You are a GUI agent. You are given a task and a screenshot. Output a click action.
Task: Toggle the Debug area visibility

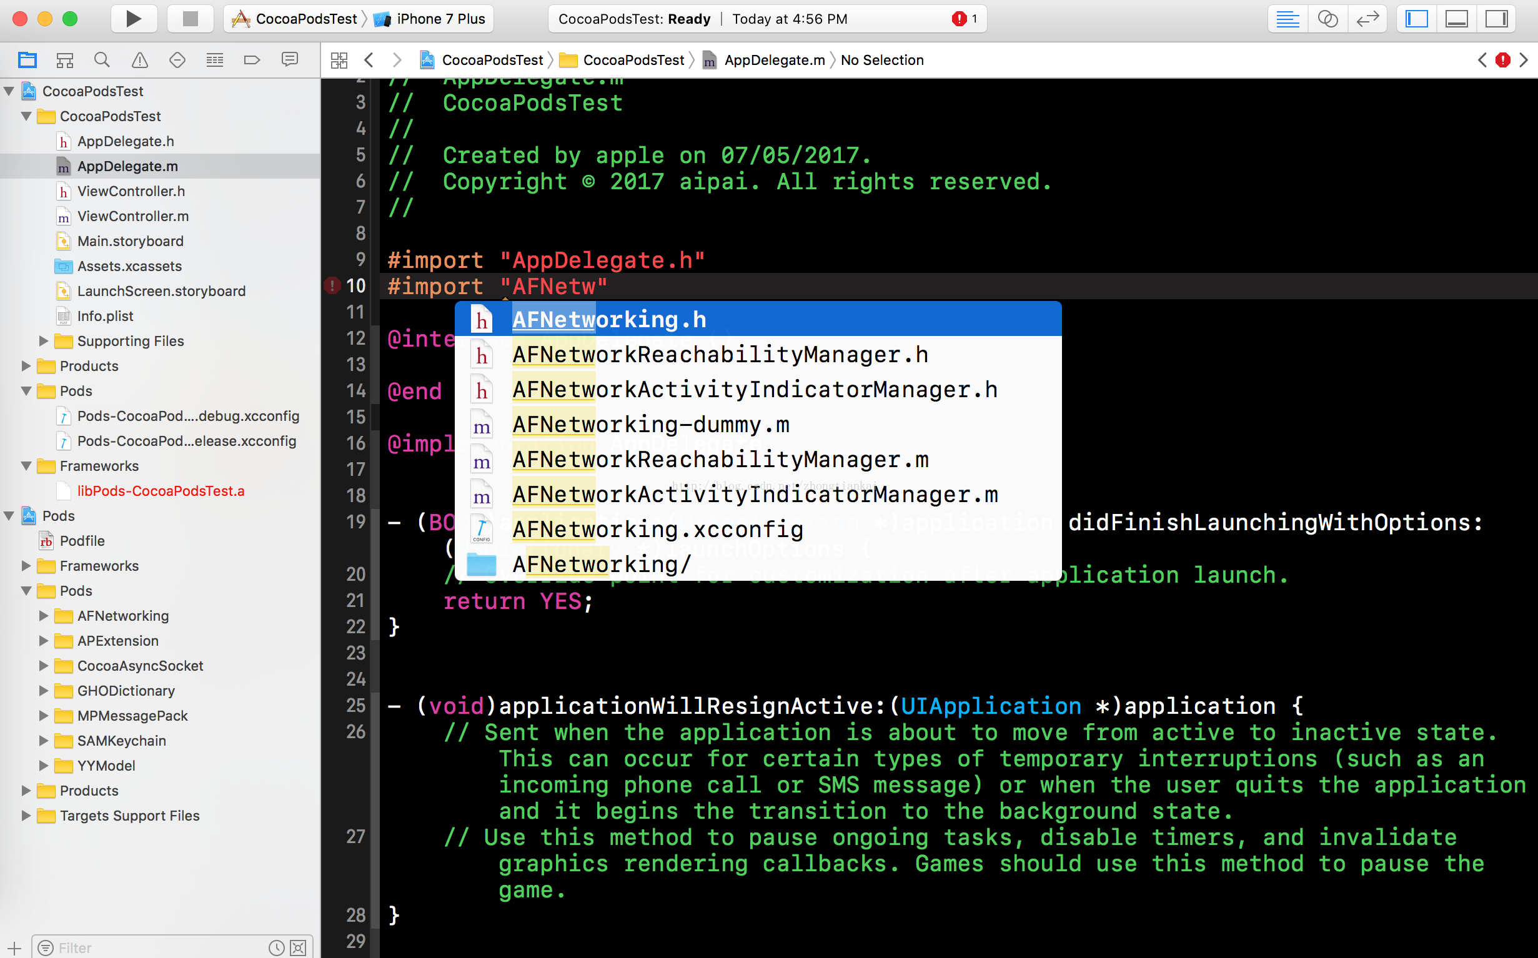(x=1456, y=19)
